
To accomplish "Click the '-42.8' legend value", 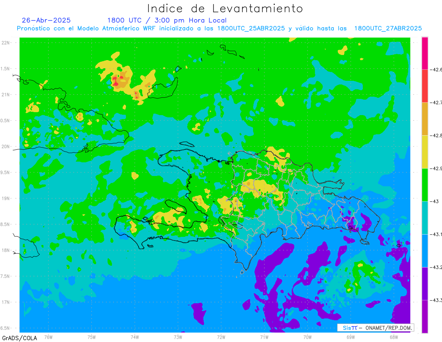I will (x=436, y=135).
